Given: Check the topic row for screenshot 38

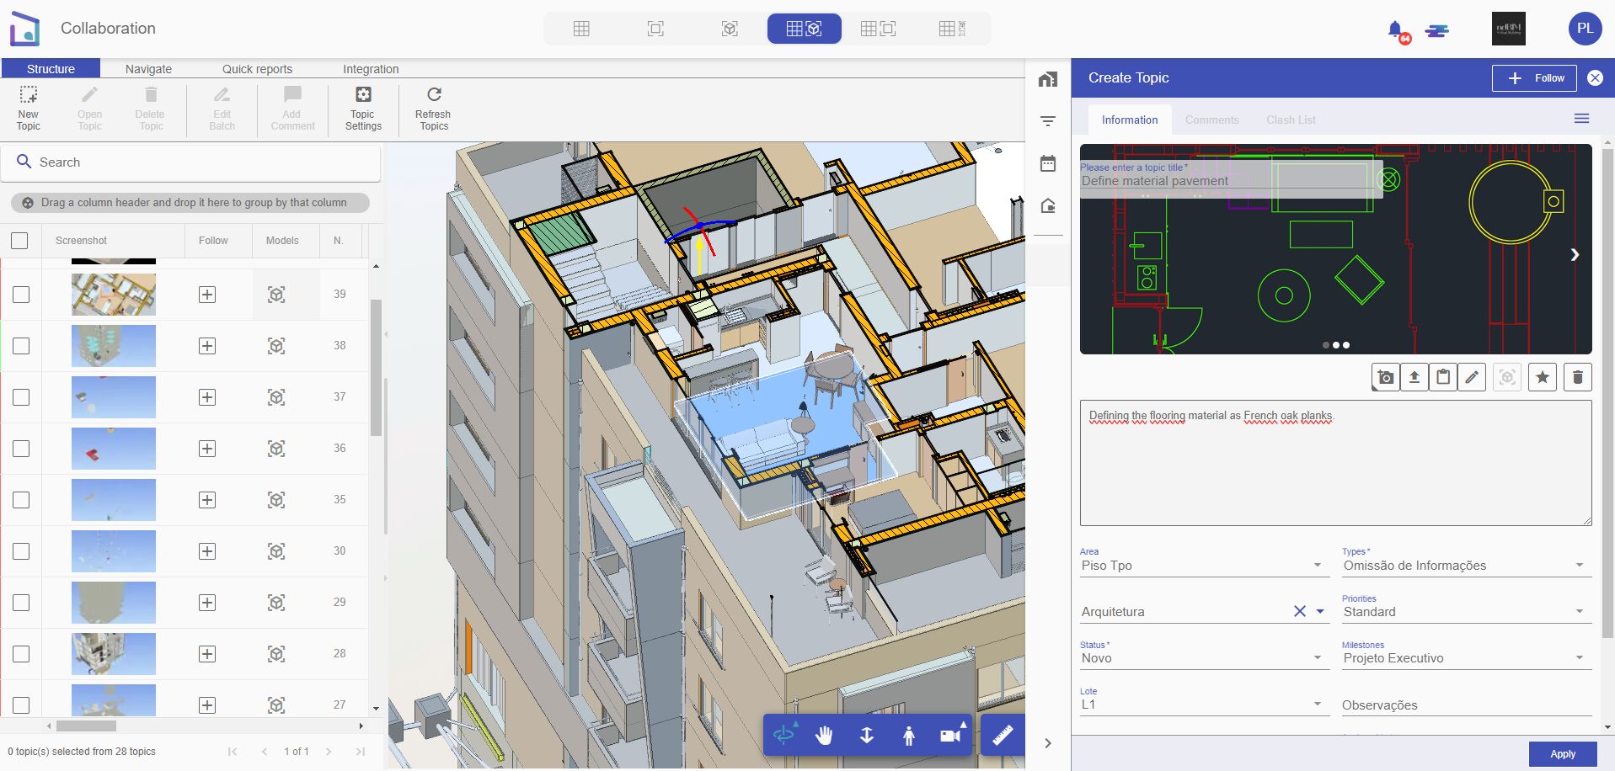Looking at the screenshot, I should pos(19,345).
